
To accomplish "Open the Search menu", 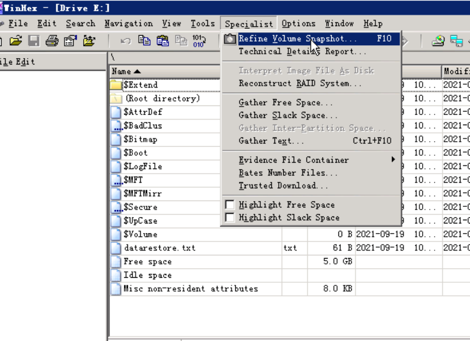I will tap(81, 24).
